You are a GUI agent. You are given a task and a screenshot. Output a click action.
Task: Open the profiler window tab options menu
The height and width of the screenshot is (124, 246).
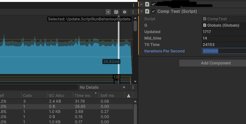(x=134, y=5)
